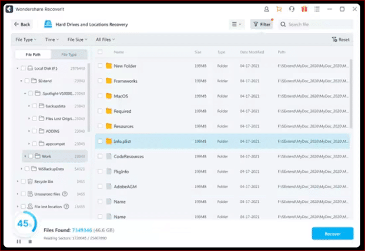Click the Required folder icon

coord(109,111)
